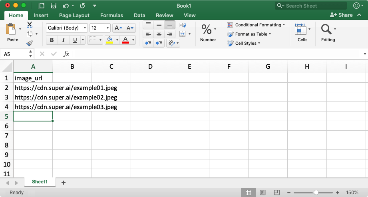The width and height of the screenshot is (368, 197).
Task: Click the Wrap Text icon
Action: pos(183,25)
